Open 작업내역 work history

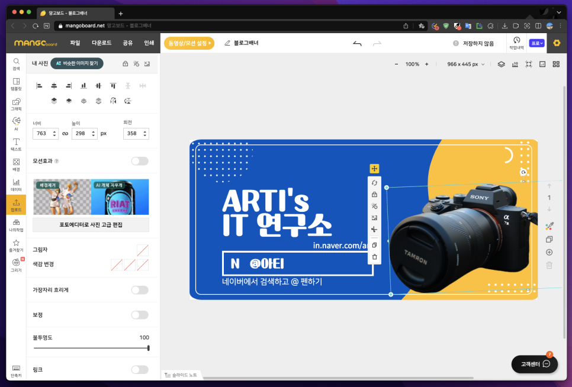click(516, 43)
